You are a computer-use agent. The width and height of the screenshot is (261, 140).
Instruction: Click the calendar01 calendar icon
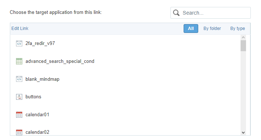pyautogui.click(x=19, y=115)
